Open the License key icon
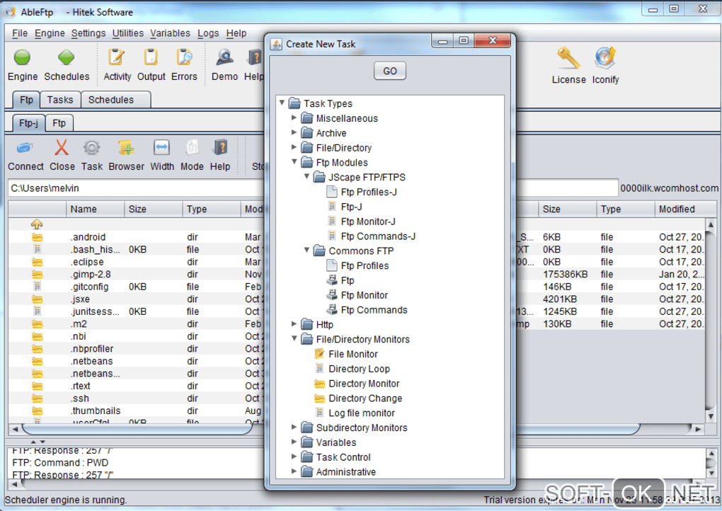Image resolution: width=722 pixels, height=511 pixels. 568,58
